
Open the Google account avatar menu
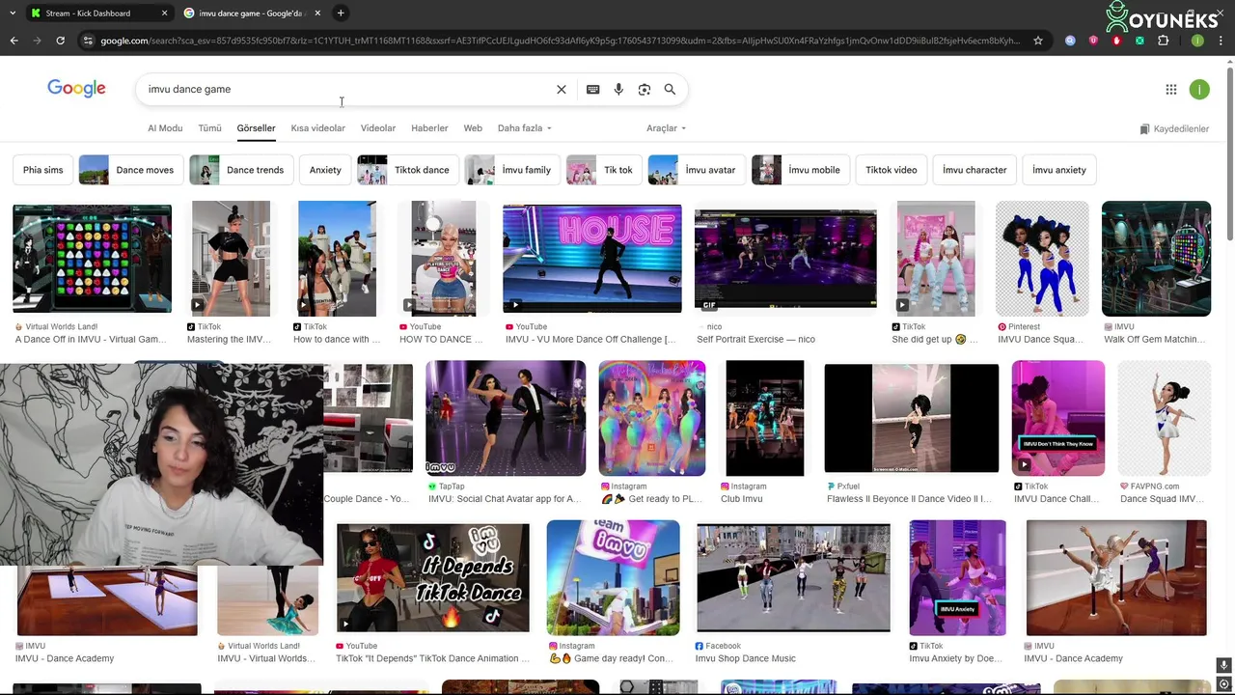(x=1199, y=89)
